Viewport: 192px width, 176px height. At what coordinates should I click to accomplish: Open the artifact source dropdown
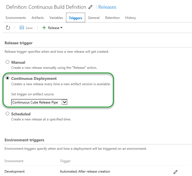point(64,102)
